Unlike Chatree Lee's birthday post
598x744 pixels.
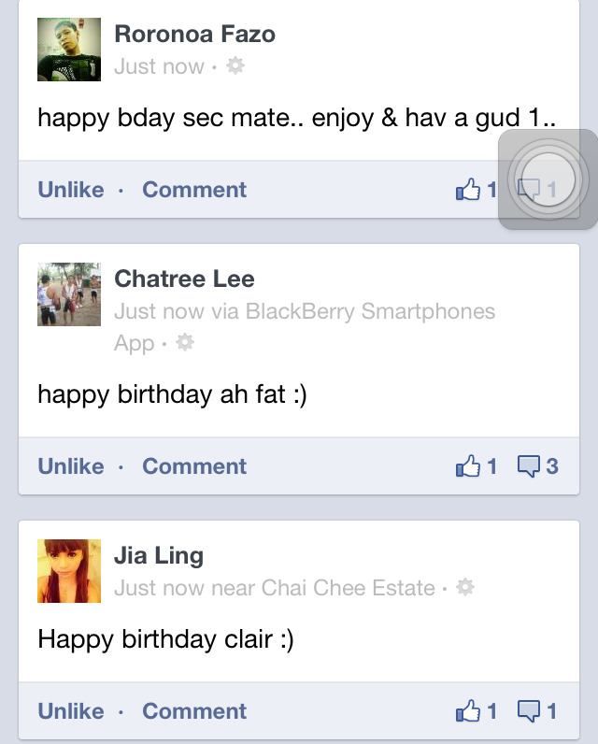pos(71,466)
